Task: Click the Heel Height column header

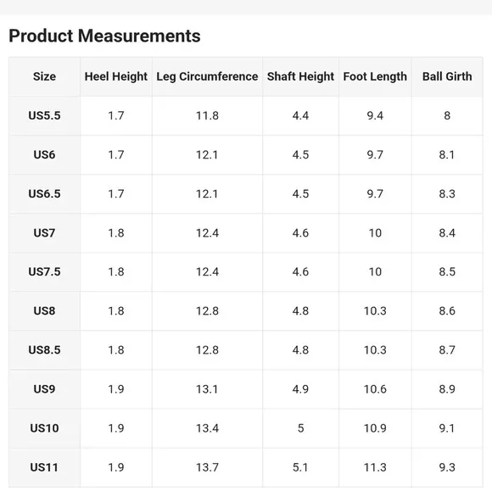Action: [x=116, y=76]
